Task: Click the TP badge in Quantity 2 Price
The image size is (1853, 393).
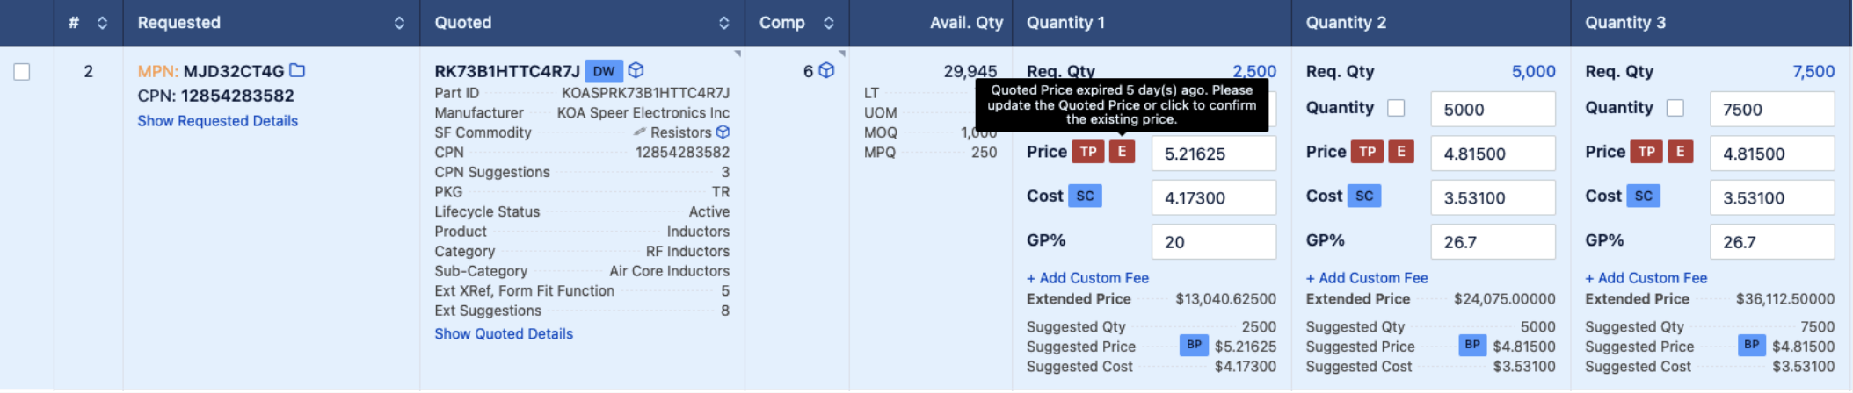Action: (1367, 152)
